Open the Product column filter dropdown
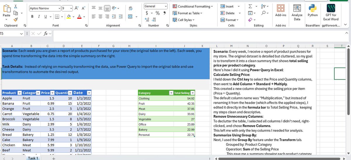351x160 pixels. (x=19, y=93)
